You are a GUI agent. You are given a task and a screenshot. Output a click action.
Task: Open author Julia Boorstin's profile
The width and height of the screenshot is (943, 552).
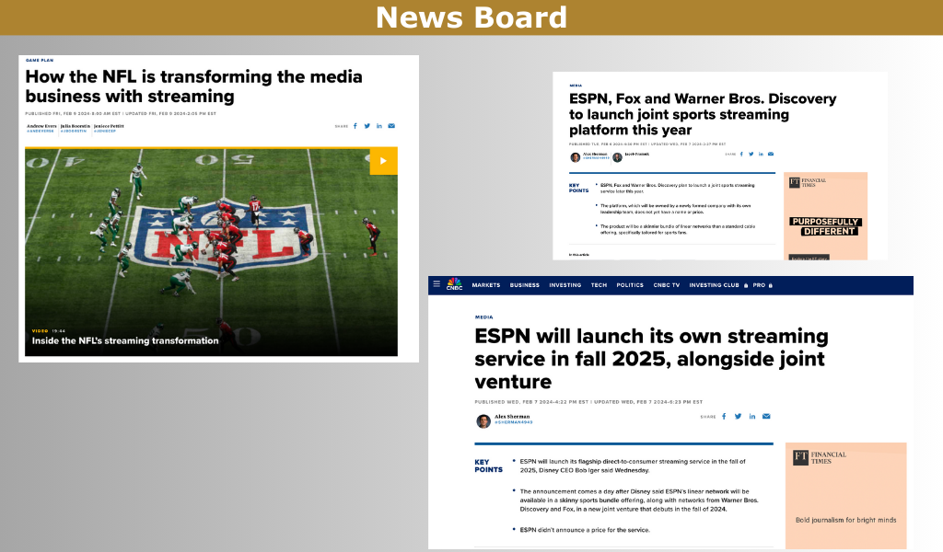click(x=76, y=128)
